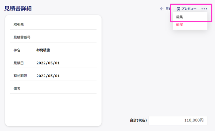Open the プレビュー button label
This screenshot has height=131, width=215.
(x=189, y=9)
